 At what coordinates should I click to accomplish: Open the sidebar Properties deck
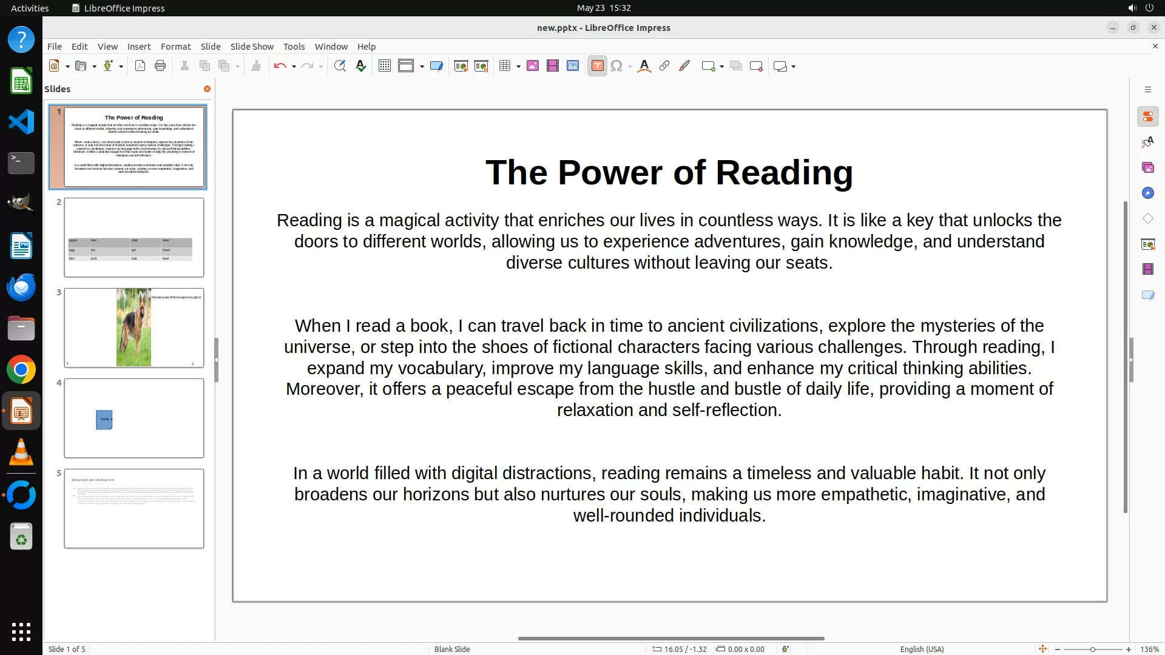point(1147,116)
